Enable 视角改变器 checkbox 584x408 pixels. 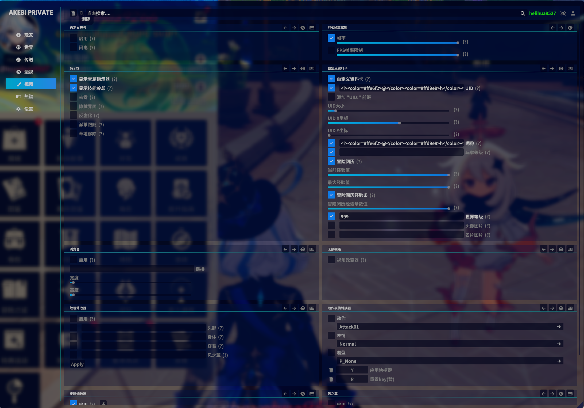(331, 260)
